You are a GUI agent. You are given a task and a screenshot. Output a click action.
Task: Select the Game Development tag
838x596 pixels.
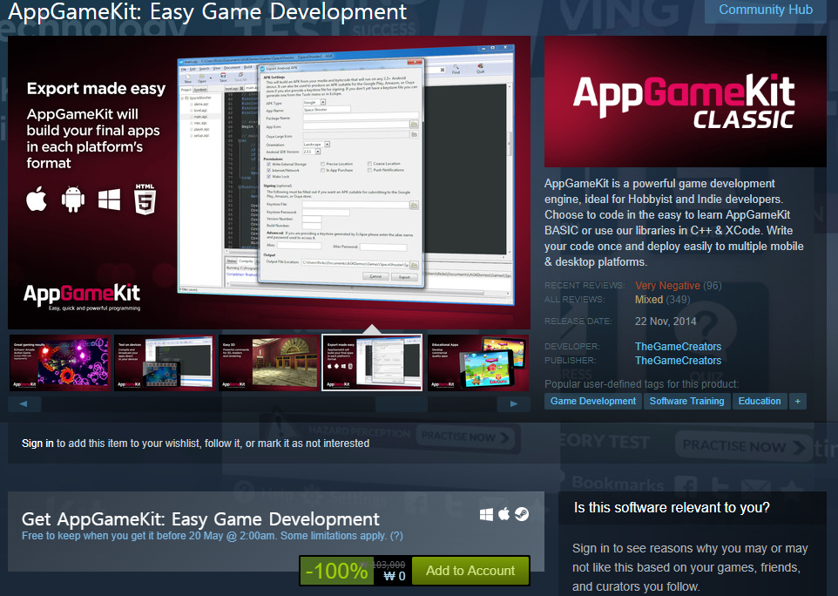pyautogui.click(x=592, y=401)
